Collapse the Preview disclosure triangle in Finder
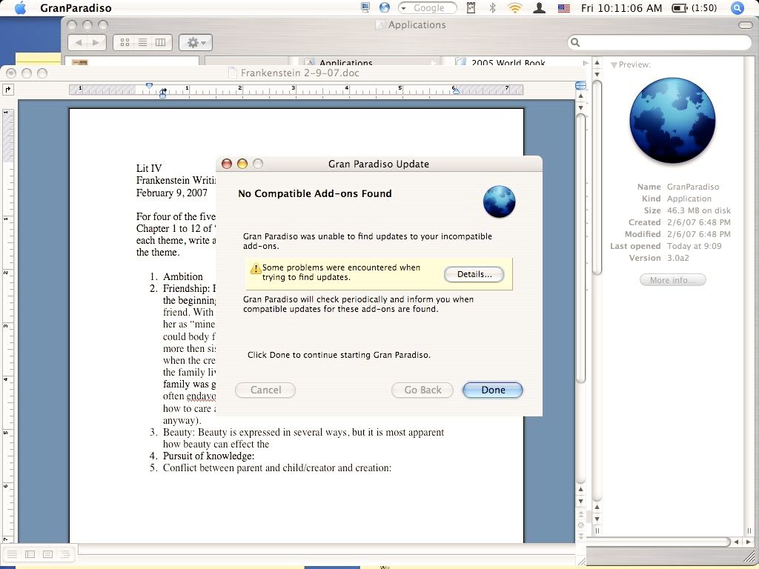Viewport: 759px width, 569px height. 614,65
